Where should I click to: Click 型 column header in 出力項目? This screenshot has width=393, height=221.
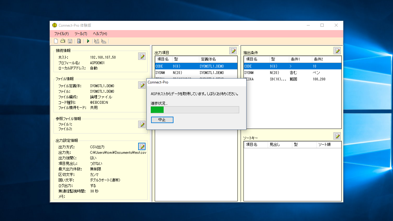185,59
